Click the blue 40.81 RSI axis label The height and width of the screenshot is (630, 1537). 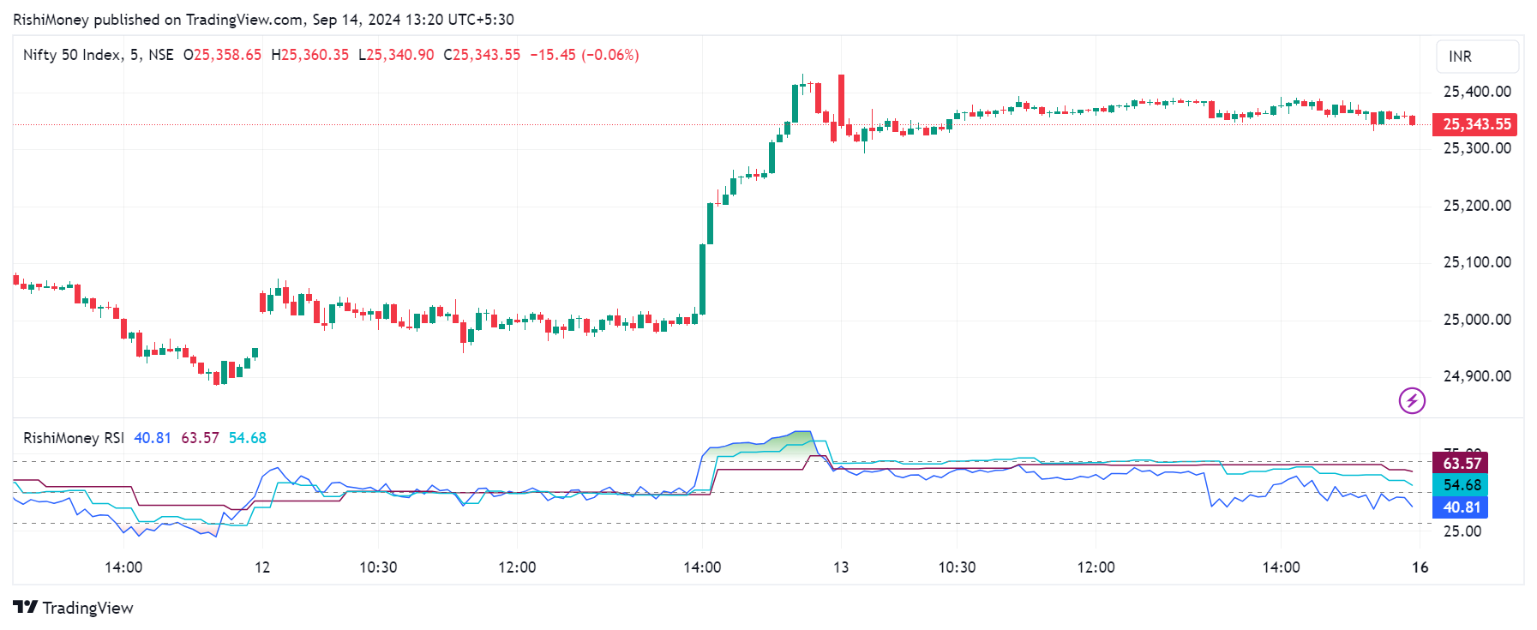point(1461,507)
